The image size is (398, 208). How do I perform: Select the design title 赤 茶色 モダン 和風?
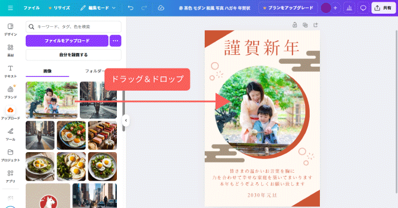[x=215, y=8]
